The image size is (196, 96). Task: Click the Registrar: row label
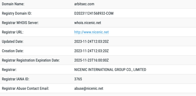[9, 70]
